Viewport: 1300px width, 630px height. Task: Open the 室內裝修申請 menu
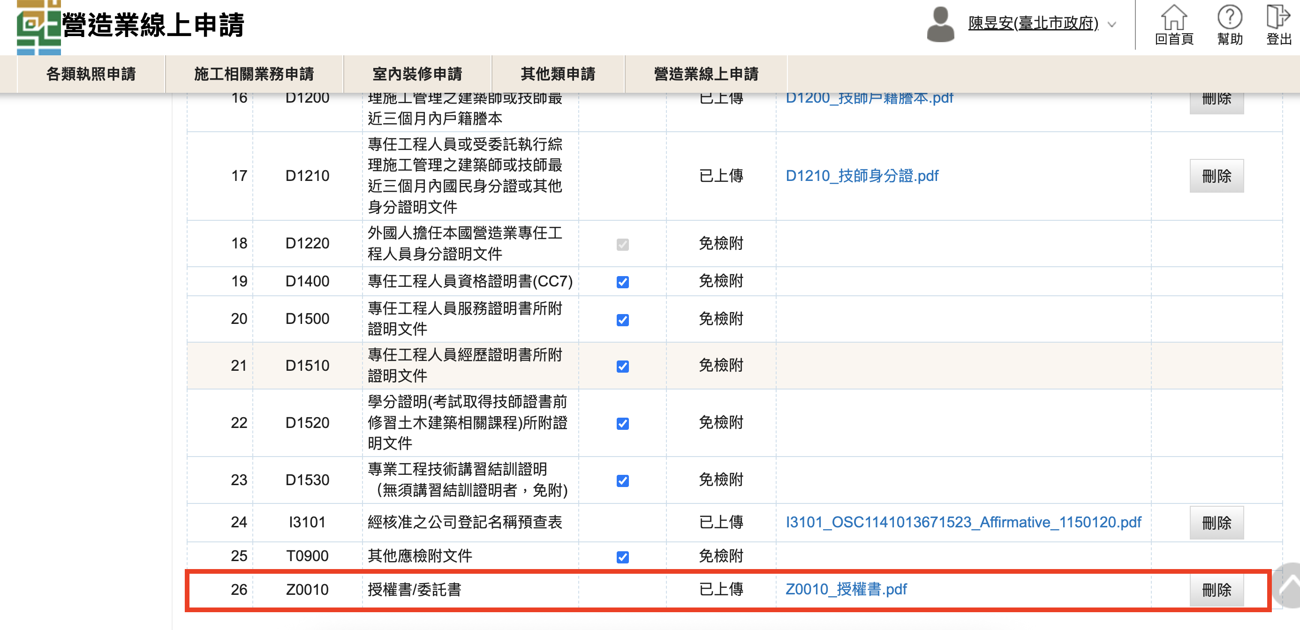click(x=417, y=74)
